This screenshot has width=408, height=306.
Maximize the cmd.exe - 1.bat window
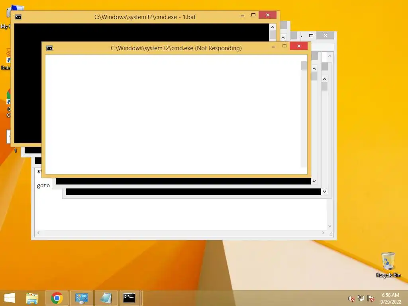[x=253, y=15]
